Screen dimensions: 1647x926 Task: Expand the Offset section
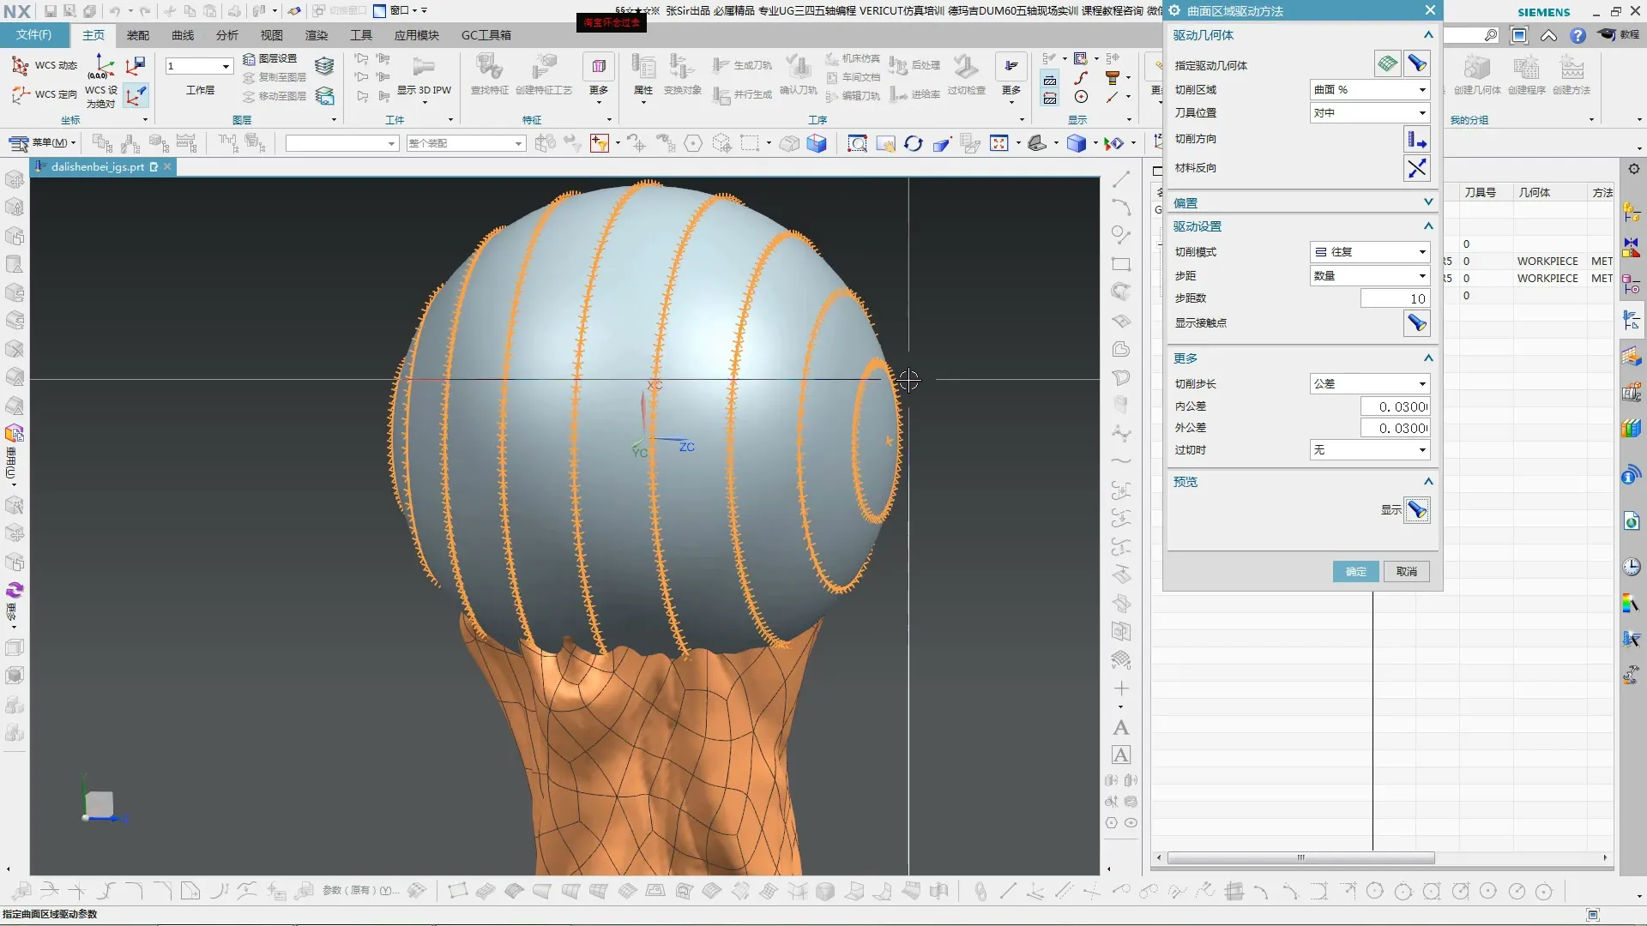[1427, 203]
